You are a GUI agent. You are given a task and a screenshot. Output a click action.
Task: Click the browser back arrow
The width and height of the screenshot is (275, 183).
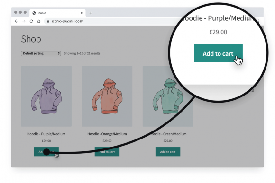16,21
